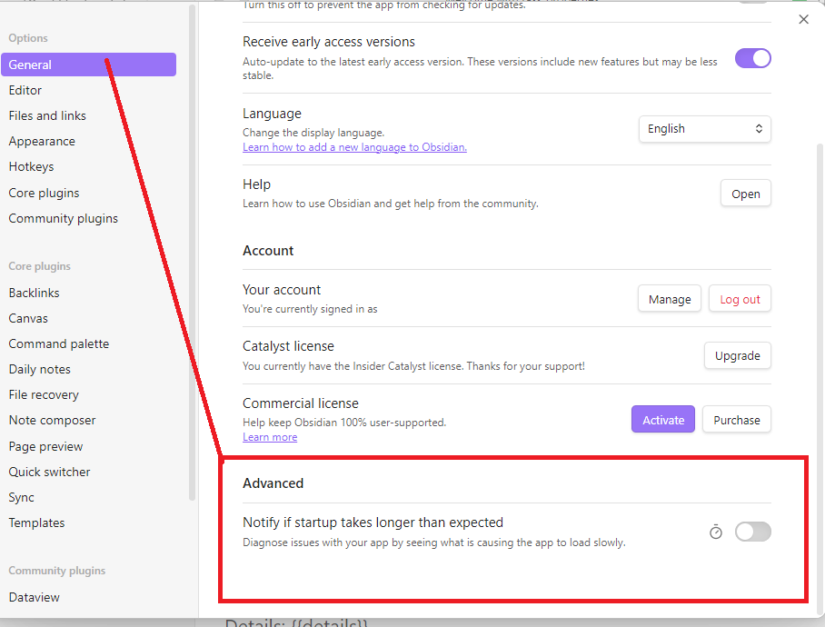Image resolution: width=825 pixels, height=627 pixels.
Task: Select Quick switcher settings
Action: tap(49, 472)
